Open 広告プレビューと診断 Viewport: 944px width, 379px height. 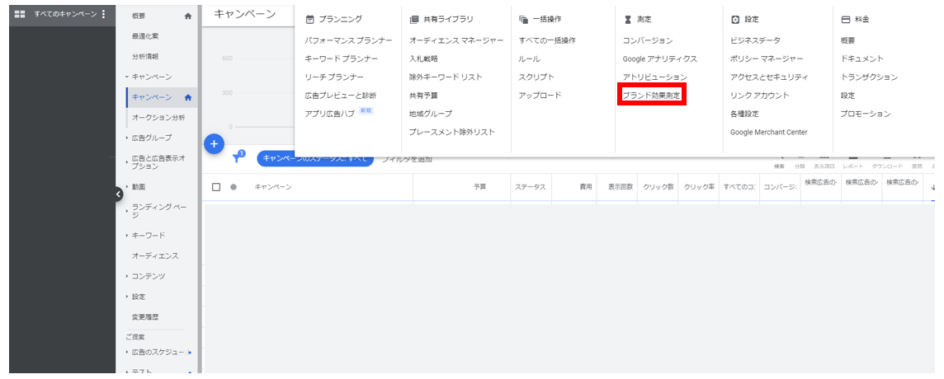(342, 95)
